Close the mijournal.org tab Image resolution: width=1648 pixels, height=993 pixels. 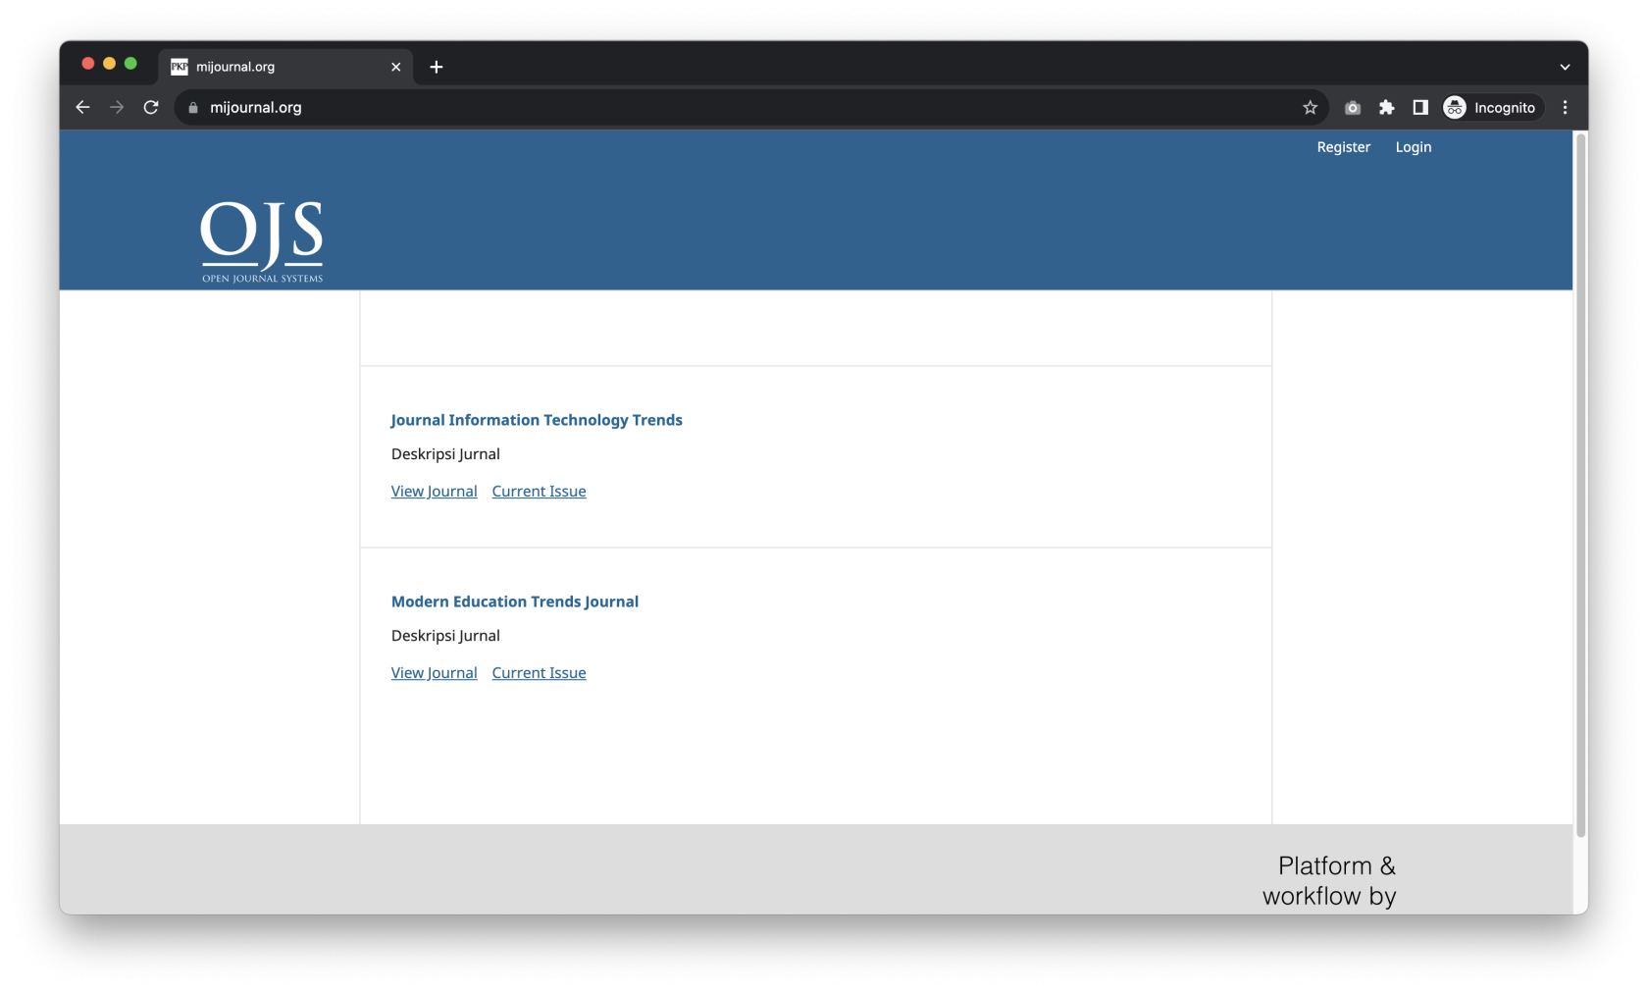396,67
